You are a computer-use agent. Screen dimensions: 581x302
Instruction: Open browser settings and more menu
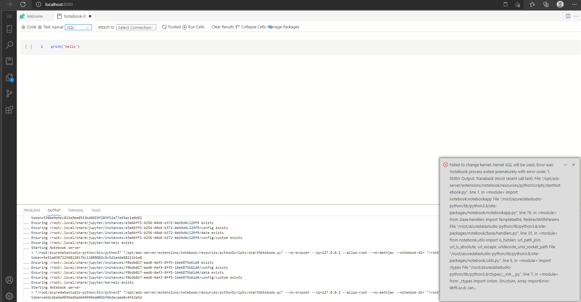coord(574,4)
